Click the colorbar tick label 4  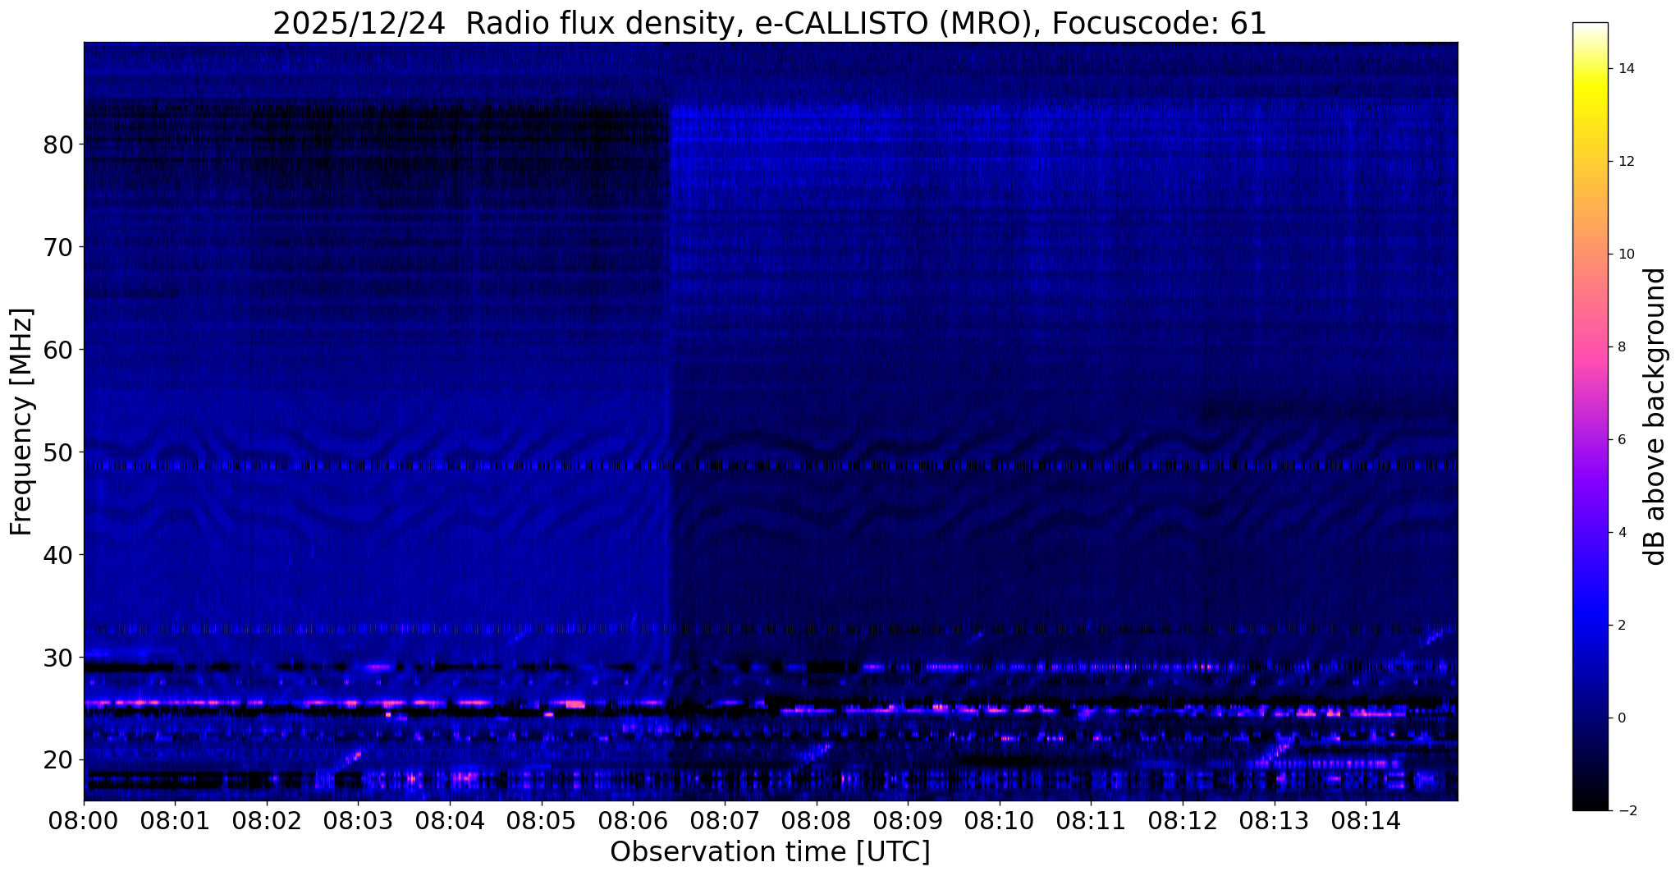pyautogui.click(x=1621, y=533)
